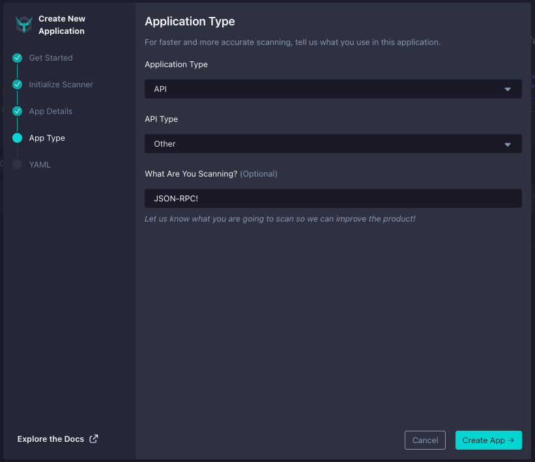Click the Cancel button
535x462 pixels.
425,440
